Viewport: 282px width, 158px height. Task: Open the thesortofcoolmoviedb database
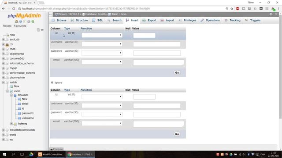22,130
